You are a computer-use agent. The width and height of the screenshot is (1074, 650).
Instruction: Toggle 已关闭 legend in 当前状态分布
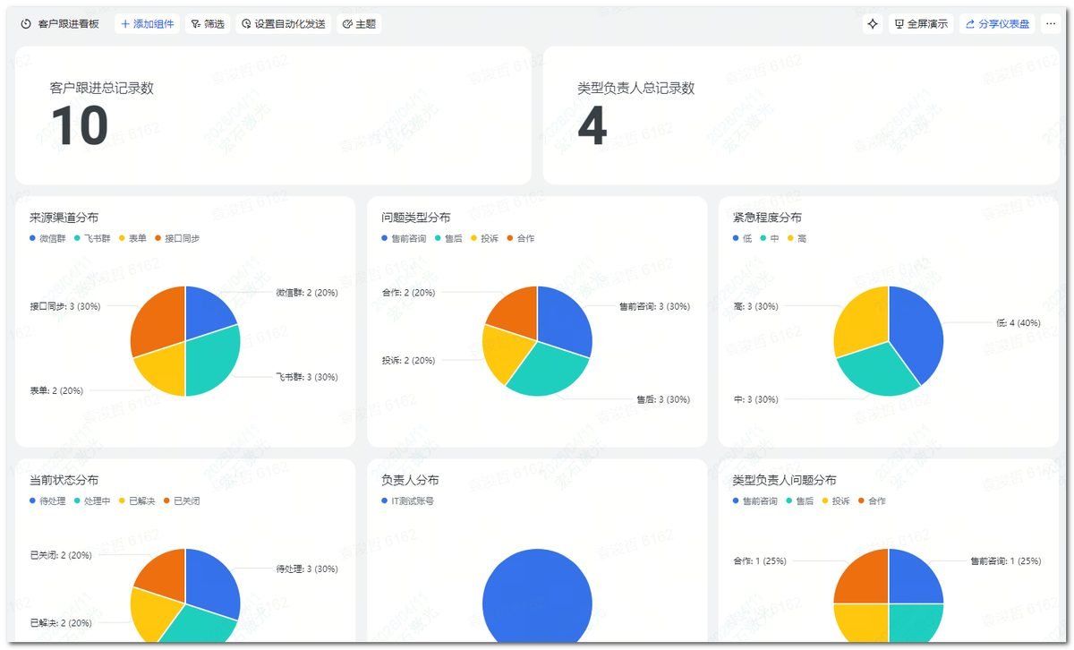[182, 500]
